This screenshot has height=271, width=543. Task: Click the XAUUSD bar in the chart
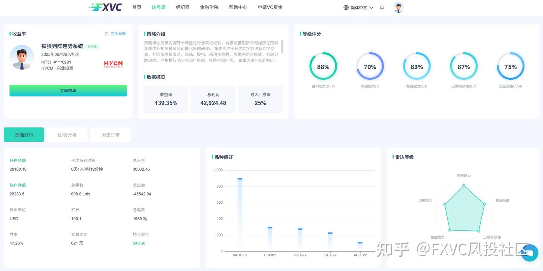pos(240,215)
